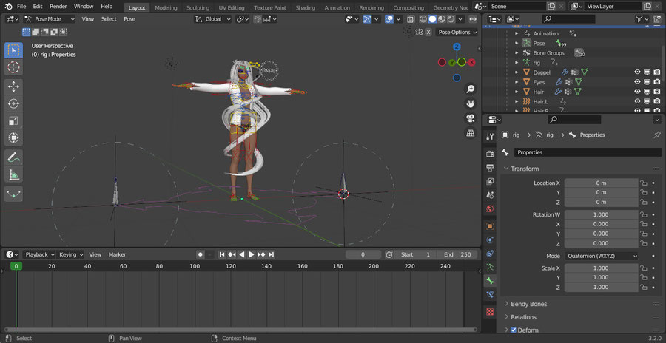This screenshot has width=666, height=343.
Task: Toggle X-ray display in viewport header
Action: tap(411, 19)
